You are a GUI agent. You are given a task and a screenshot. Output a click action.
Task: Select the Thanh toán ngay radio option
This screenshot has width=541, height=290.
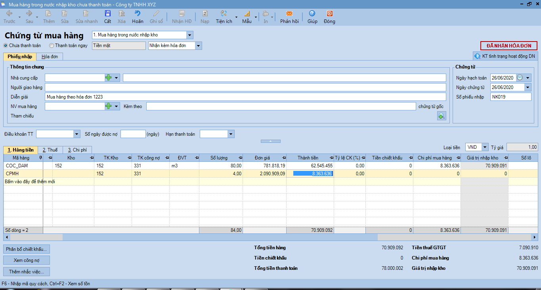coord(52,45)
